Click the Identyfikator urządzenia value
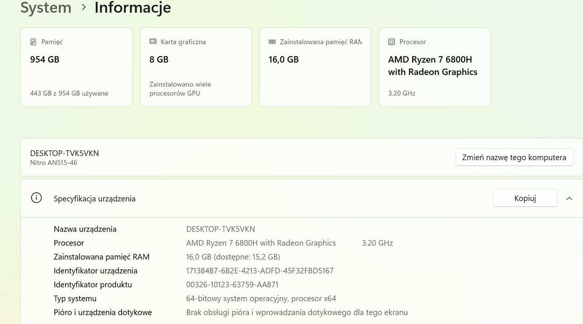 click(x=259, y=271)
